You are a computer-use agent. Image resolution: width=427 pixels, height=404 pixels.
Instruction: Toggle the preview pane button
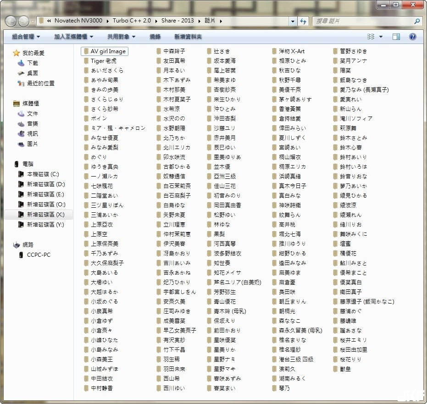(x=396, y=37)
